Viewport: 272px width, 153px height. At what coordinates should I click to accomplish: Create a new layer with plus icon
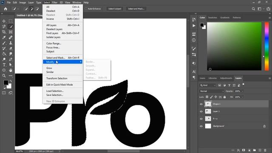point(260,150)
